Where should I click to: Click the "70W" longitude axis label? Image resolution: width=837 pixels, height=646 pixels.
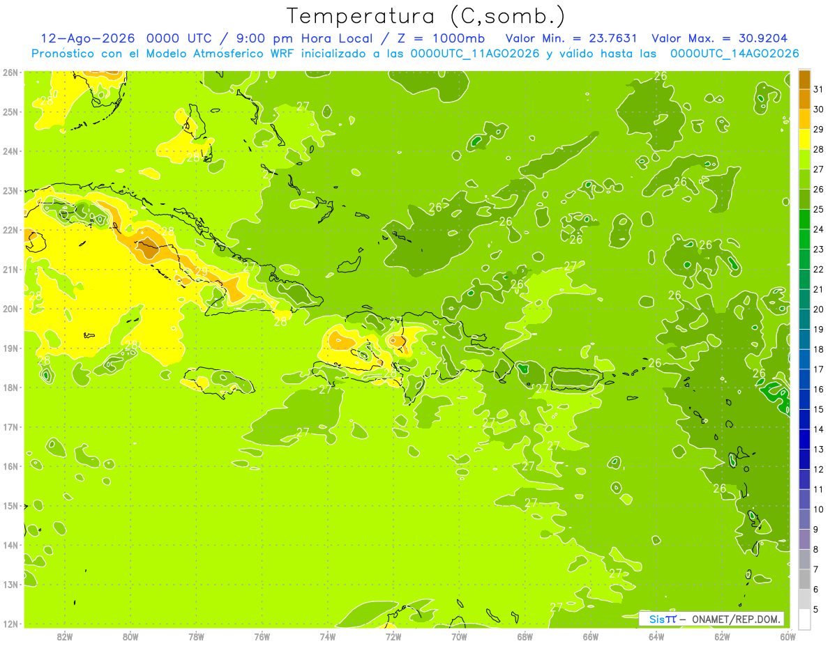tap(459, 636)
